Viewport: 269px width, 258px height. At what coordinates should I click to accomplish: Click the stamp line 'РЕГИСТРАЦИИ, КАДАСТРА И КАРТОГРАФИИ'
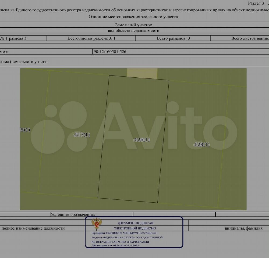[x=120, y=242]
